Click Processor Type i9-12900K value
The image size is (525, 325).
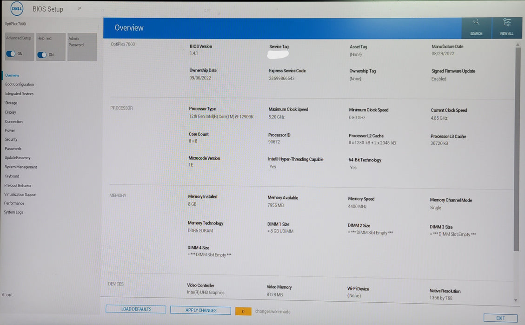coord(221,117)
